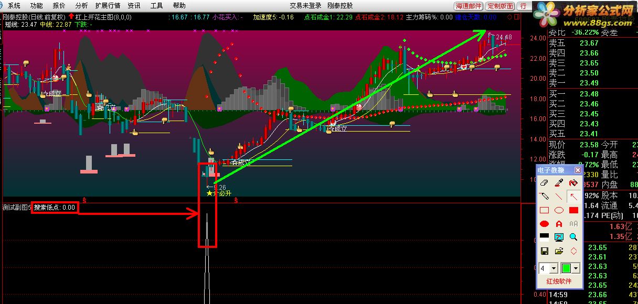Click the 主力筹码%: 0.00 value

click(429, 17)
